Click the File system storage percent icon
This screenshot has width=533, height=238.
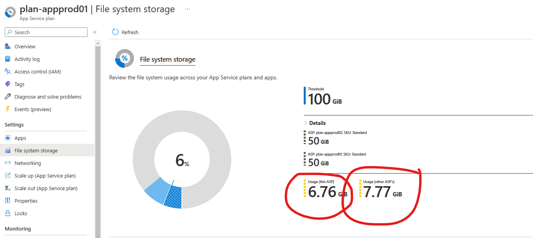[x=124, y=59]
